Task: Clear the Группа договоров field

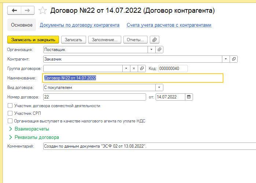Action: click(x=133, y=69)
